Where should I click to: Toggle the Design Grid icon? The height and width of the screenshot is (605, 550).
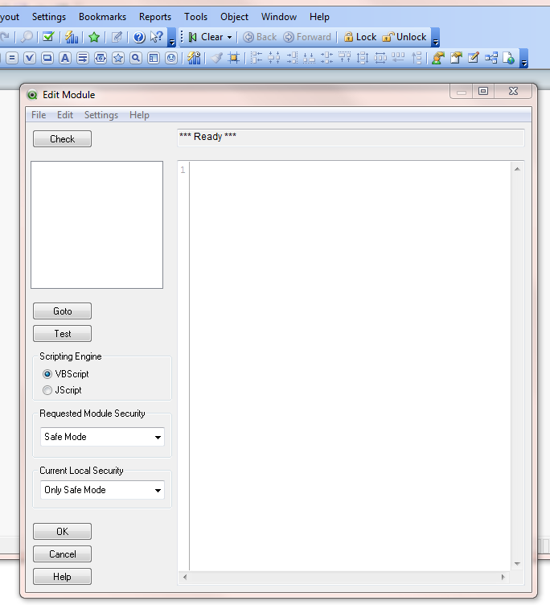pos(234,58)
